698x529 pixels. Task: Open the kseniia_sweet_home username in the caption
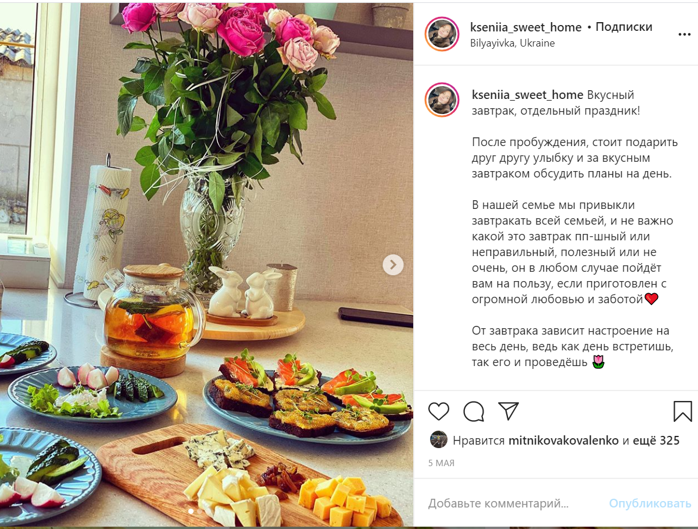tap(527, 95)
